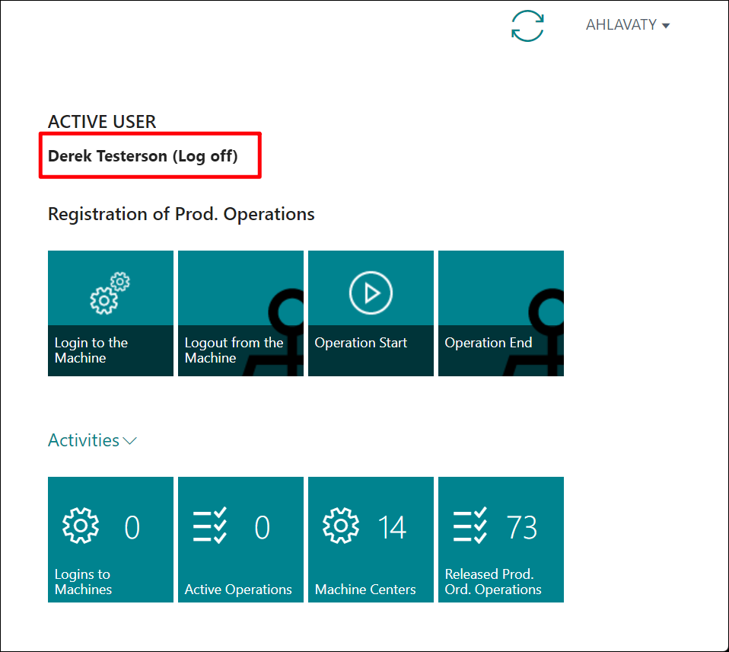Click the Activities heading
The width and height of the screenshot is (729, 652).
[84, 440]
